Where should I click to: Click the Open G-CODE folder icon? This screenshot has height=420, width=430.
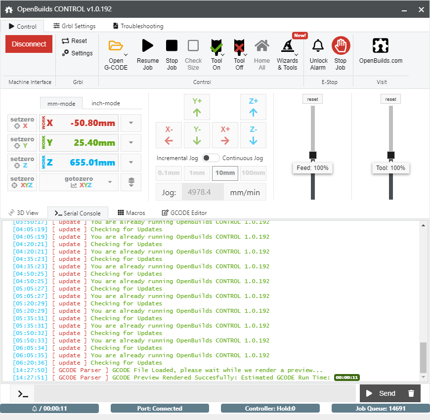(x=116, y=46)
